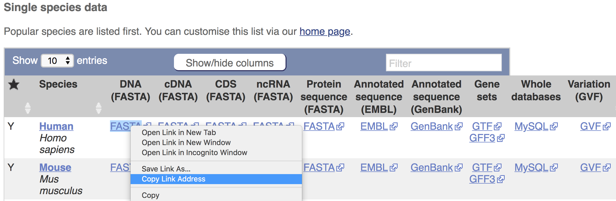Image resolution: width=616 pixels, height=201 pixels.
Task: Follow the home page link
Action: tap(324, 32)
